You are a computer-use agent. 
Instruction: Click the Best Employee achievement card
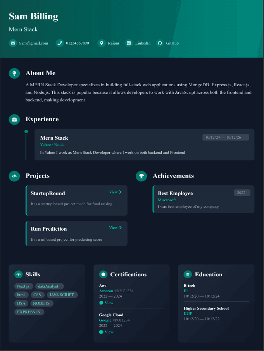click(204, 199)
